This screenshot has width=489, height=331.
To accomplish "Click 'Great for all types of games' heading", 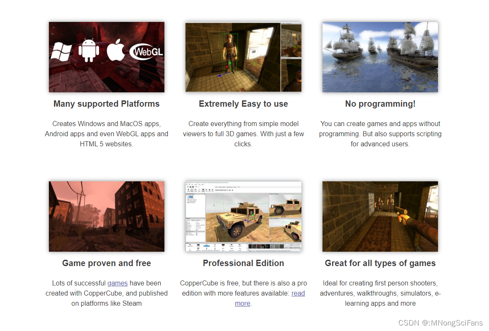I will [380, 263].
